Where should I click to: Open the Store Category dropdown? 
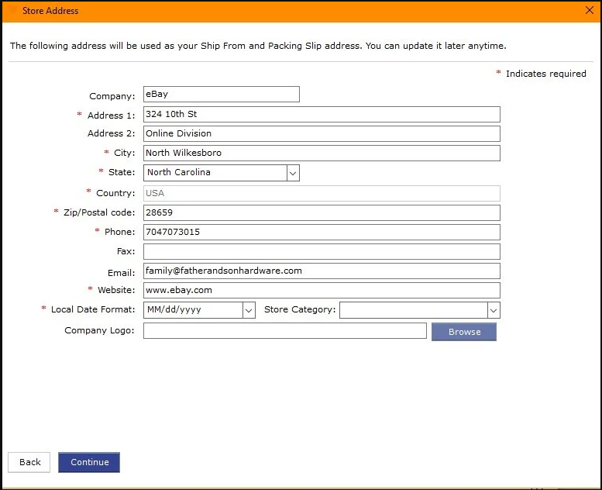coord(419,310)
